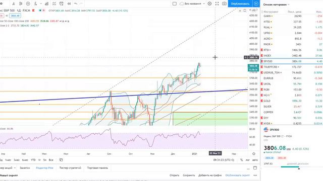Screen dimensions: 323x181
Task: Select the 5л date range
Action: coord(45,160)
